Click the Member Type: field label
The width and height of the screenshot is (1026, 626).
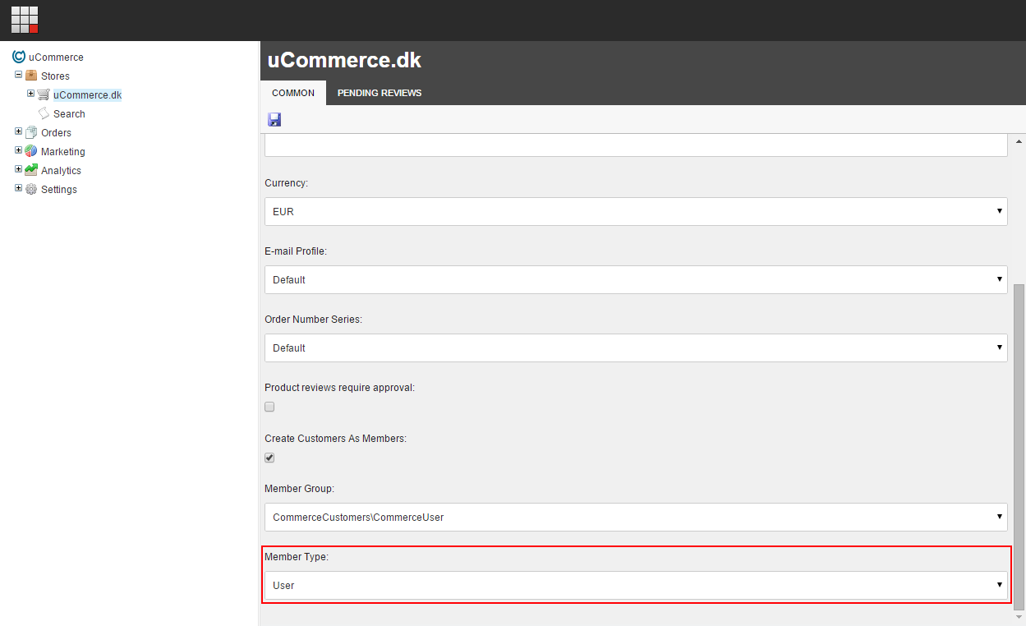[x=297, y=557]
